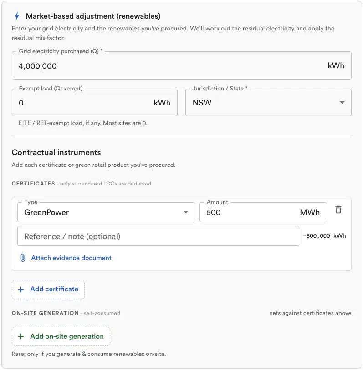Click the Add certificate button

point(48,289)
